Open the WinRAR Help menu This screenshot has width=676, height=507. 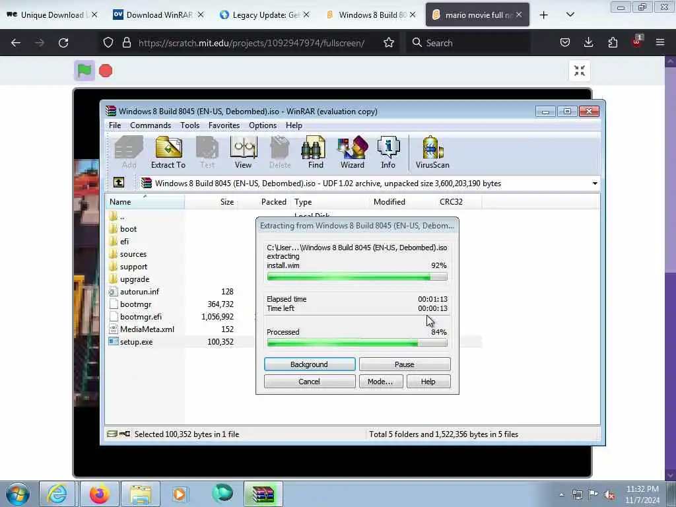[x=294, y=125]
